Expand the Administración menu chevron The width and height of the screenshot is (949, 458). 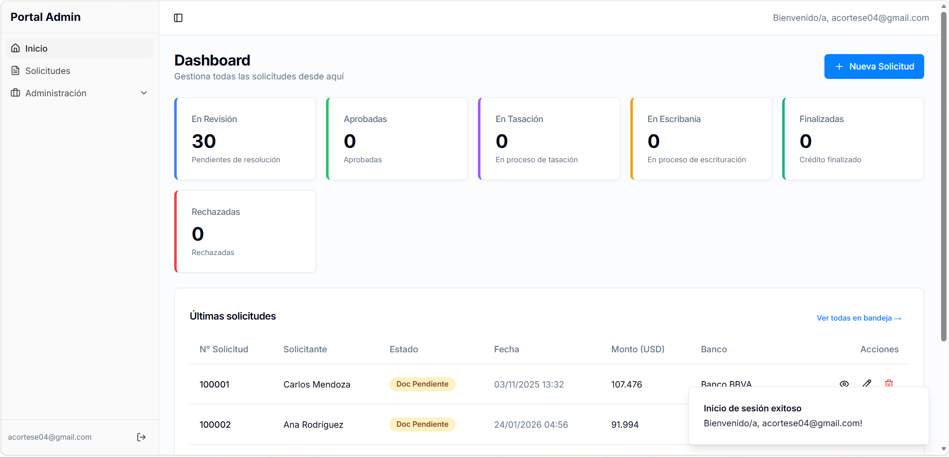click(x=143, y=93)
